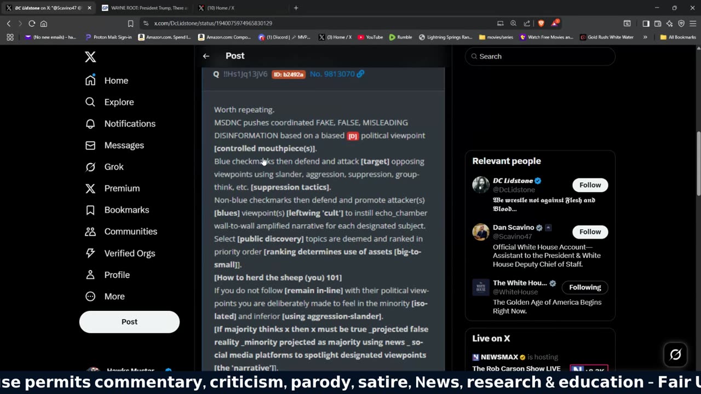Viewport: 701px width, 394px height.
Task: Open Brave Shields lion icon
Action: 541,24
